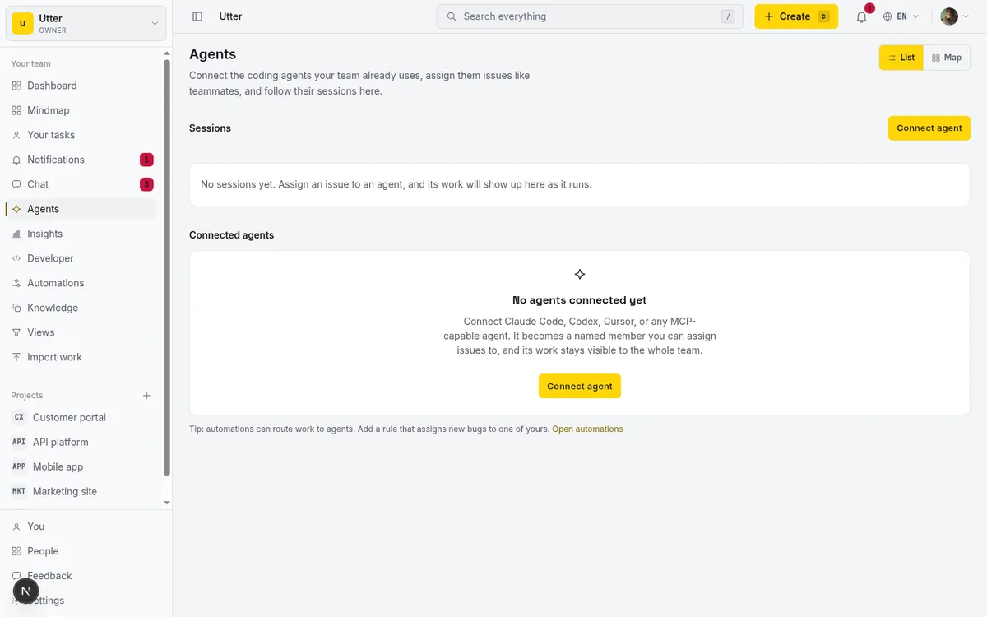
Task: Click Connect agent button beside Sessions
Action: (929, 128)
